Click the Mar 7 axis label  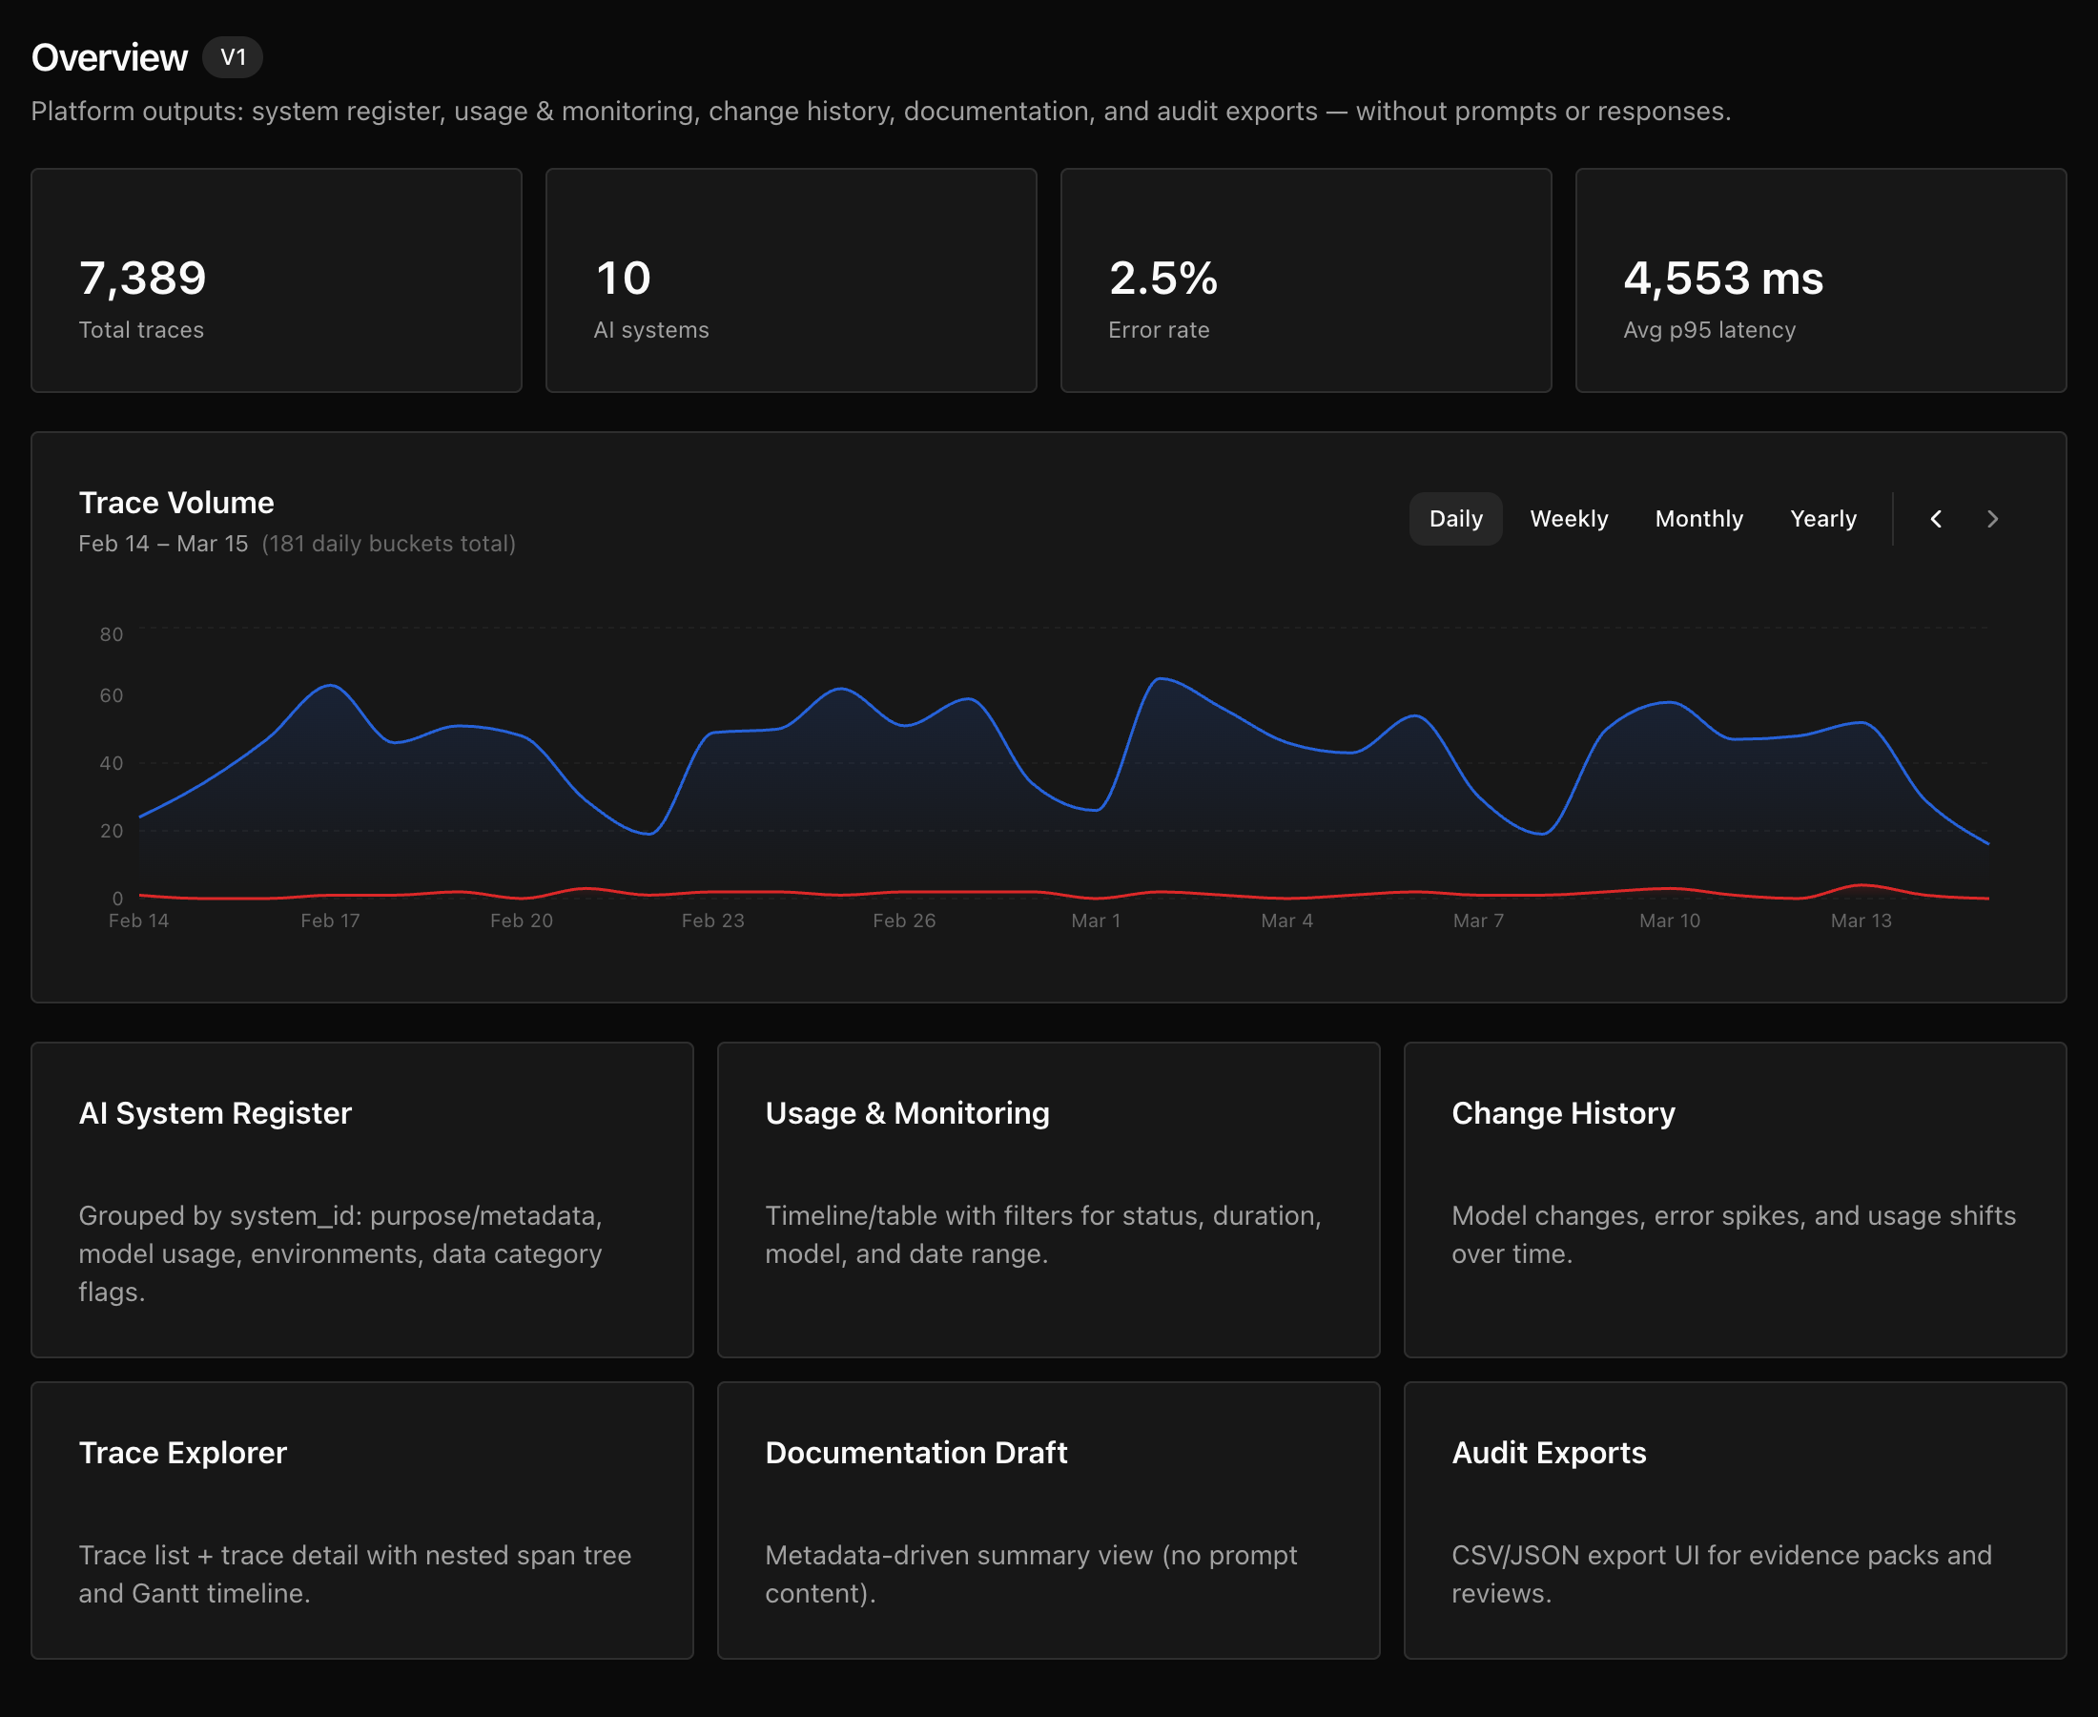[1478, 921]
